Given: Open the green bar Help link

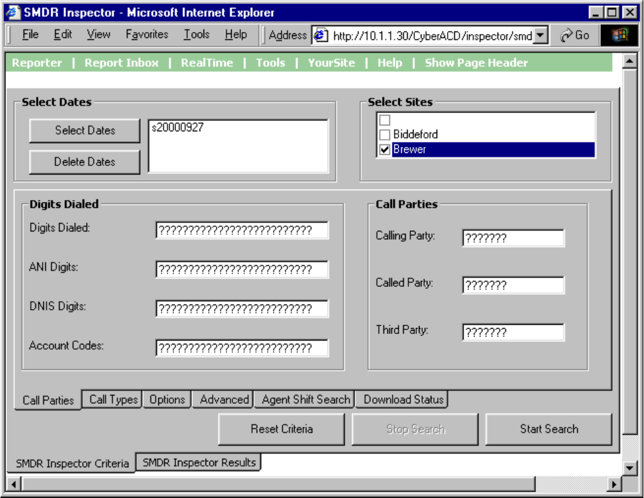Looking at the screenshot, I should (x=390, y=63).
